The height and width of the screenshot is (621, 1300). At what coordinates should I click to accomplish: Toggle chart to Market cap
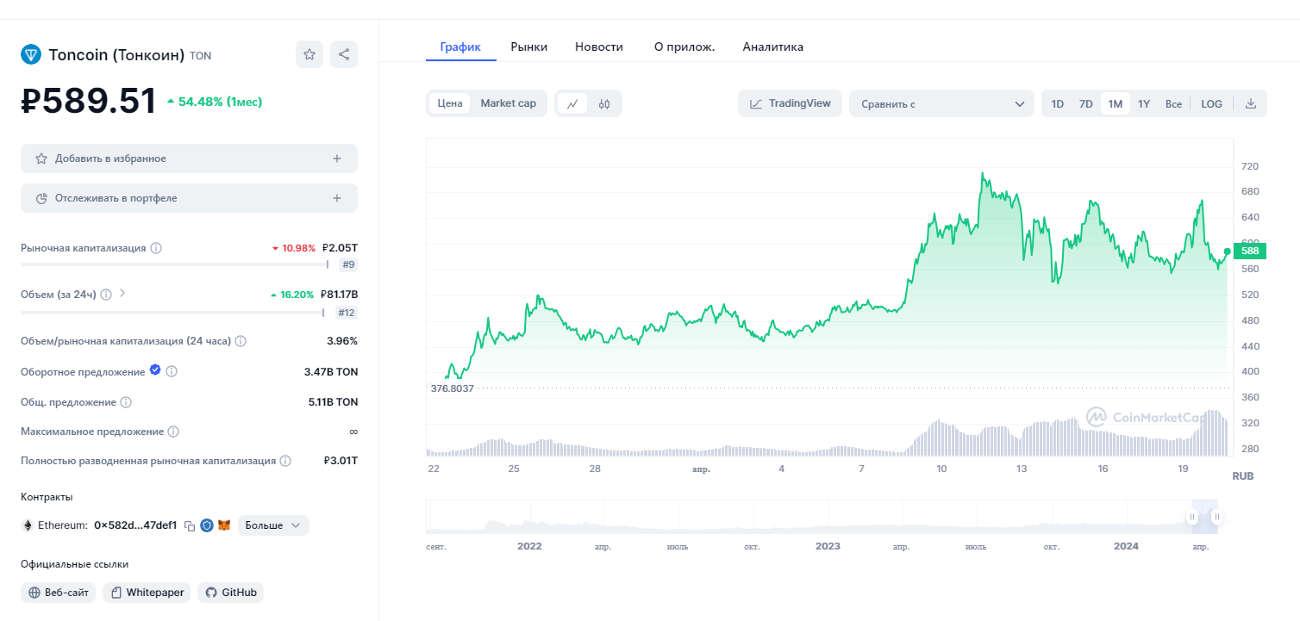coord(508,103)
